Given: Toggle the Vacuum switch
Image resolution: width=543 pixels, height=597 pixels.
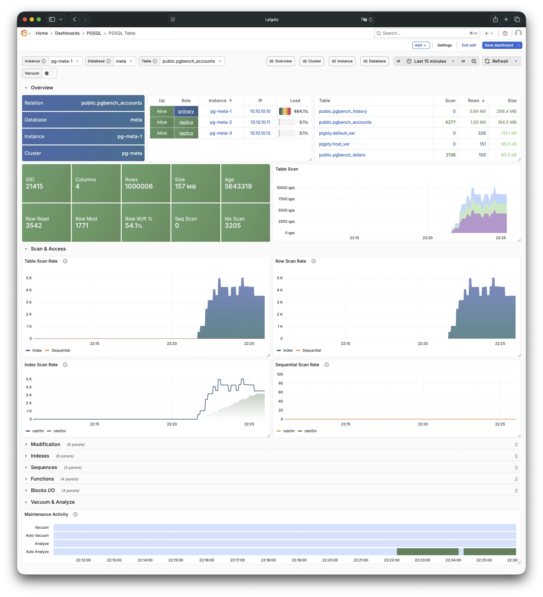Looking at the screenshot, I should [49, 73].
